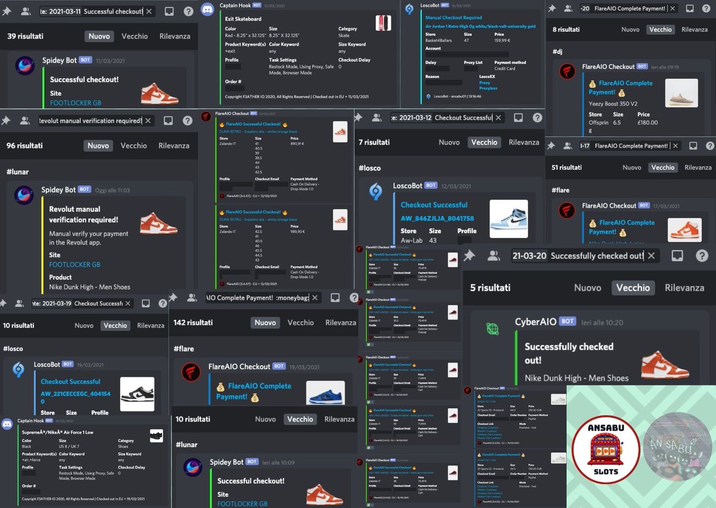Viewport: 716px width, 508px height.
Task: Open inbox beside '-17 FlareAIO Complete Payment!' search
Action: (x=693, y=145)
